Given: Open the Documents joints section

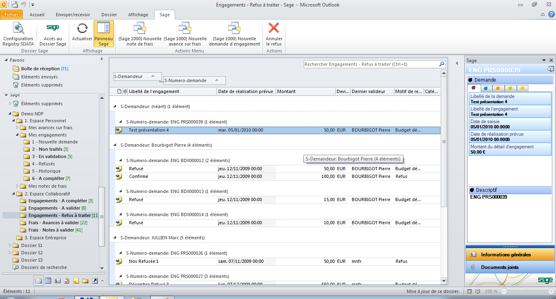Looking at the screenshot, I should pyautogui.click(x=510, y=267).
